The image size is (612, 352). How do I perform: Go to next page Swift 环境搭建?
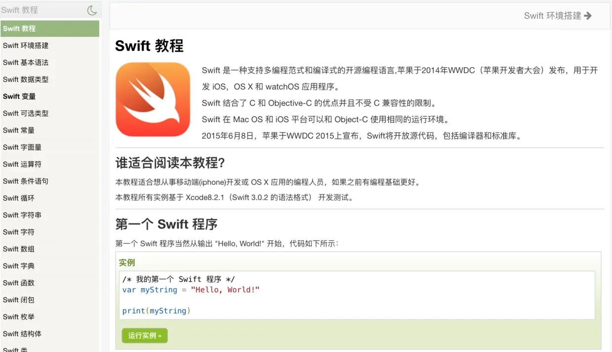pos(558,16)
